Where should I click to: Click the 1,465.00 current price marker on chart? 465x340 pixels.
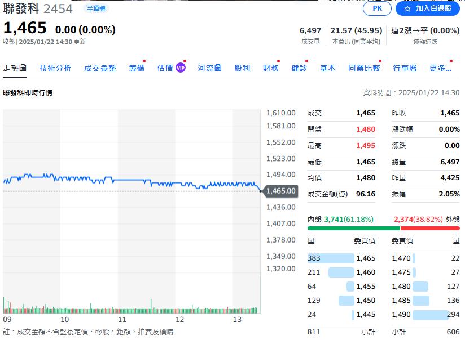[x=281, y=191]
